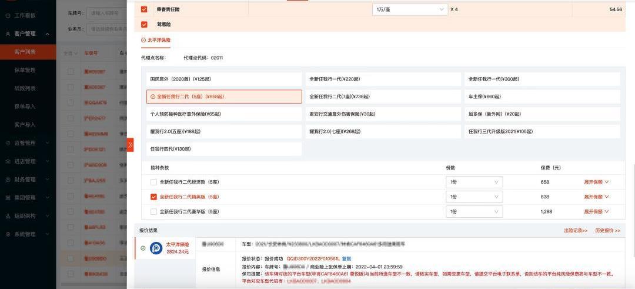Uncheck the 乘客责任险 checkbox

click(x=144, y=9)
